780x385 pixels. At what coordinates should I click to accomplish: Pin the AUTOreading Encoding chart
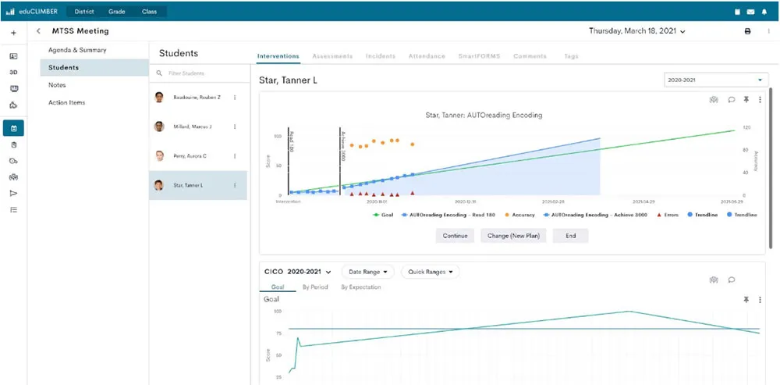746,100
